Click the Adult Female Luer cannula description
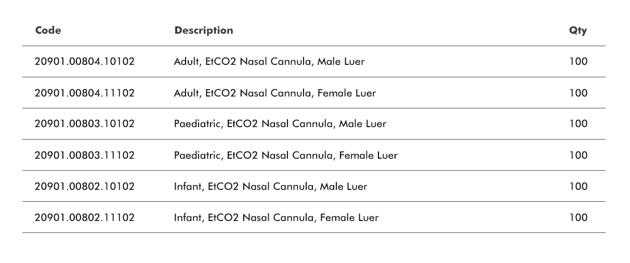630x263 pixels. coord(275,93)
